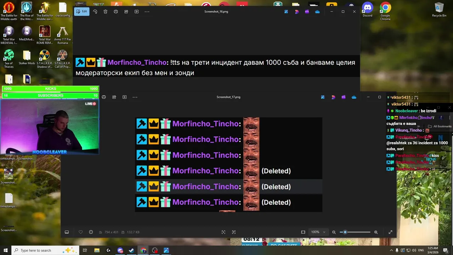Zoom in with the plus magnifier
This screenshot has height=255, width=453.
(376, 232)
